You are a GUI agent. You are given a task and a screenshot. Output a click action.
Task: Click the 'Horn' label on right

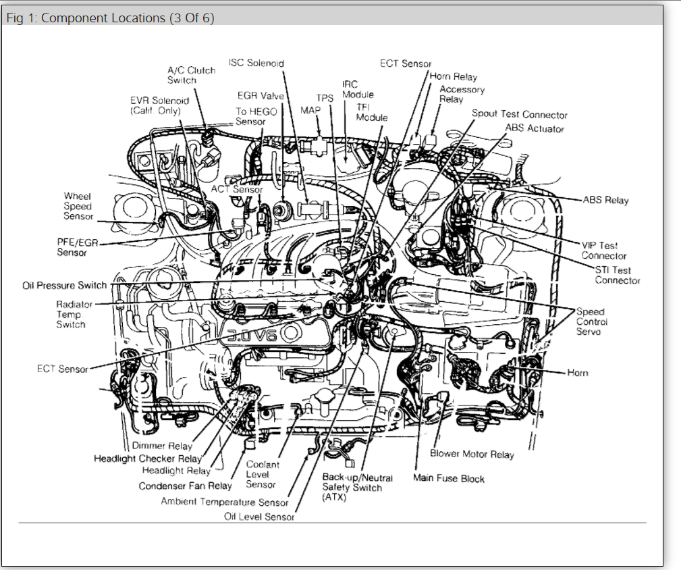578,373
